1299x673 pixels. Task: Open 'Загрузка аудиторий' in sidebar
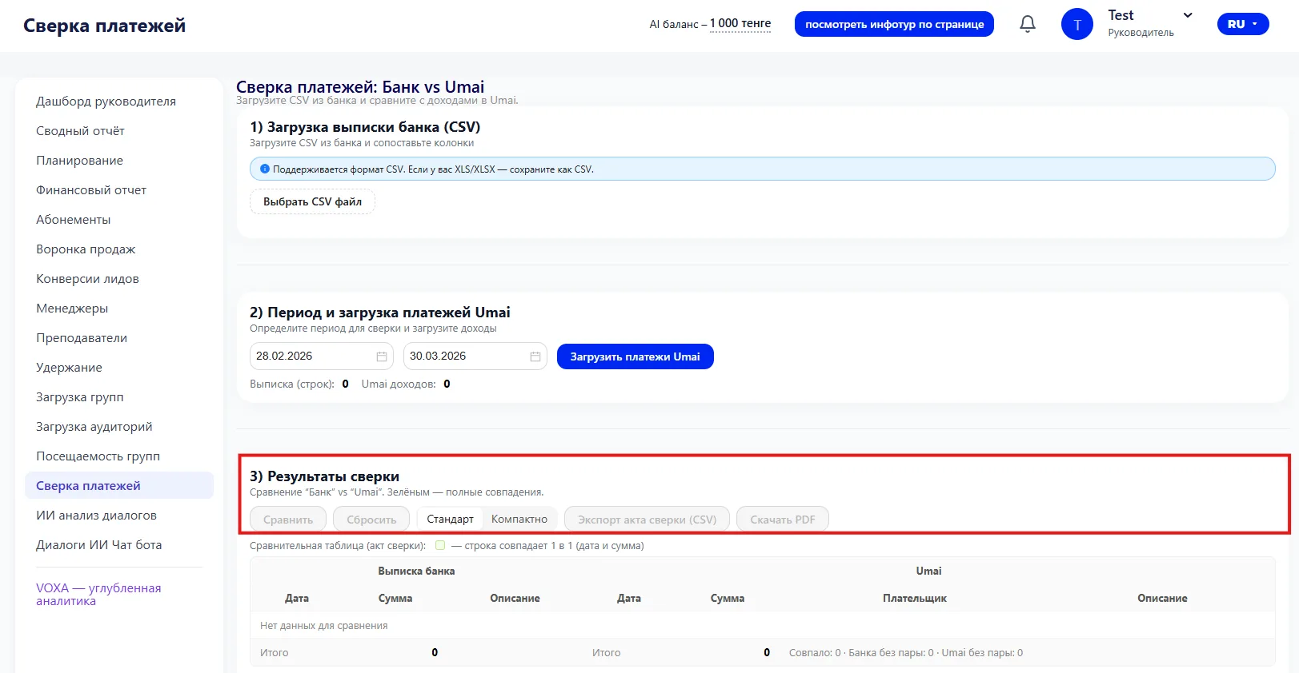click(94, 427)
